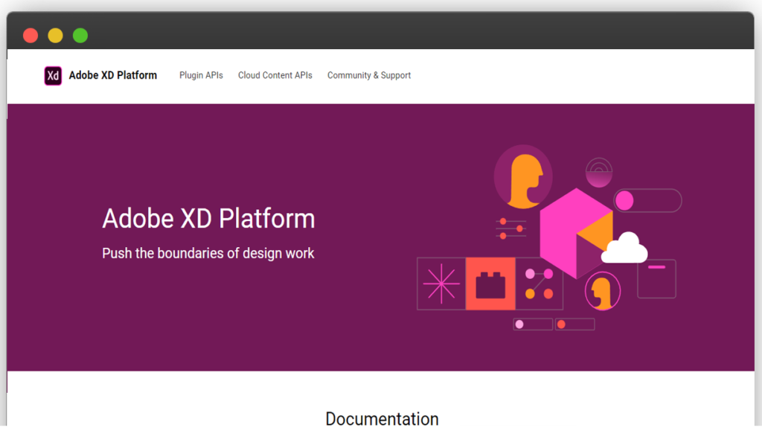This screenshot has height=442, width=762.
Task: Click the Adobe XD logo icon
Action: pos(53,76)
